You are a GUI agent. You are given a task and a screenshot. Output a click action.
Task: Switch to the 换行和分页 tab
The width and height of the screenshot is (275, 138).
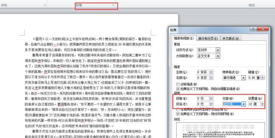(208, 38)
